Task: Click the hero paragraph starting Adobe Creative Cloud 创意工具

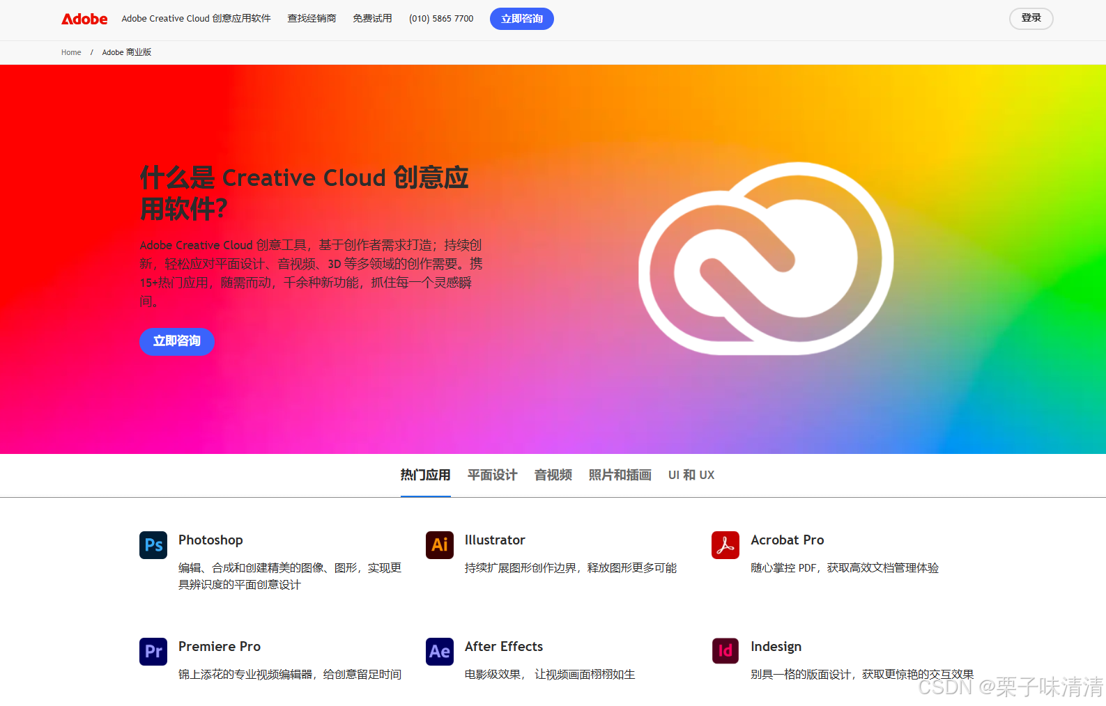Action: tap(312, 273)
